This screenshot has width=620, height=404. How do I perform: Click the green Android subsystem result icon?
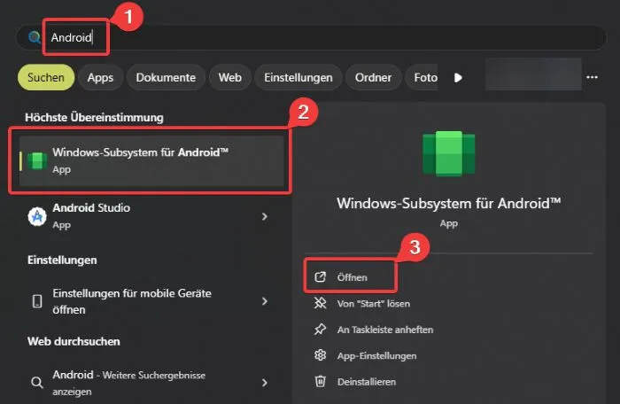point(37,160)
